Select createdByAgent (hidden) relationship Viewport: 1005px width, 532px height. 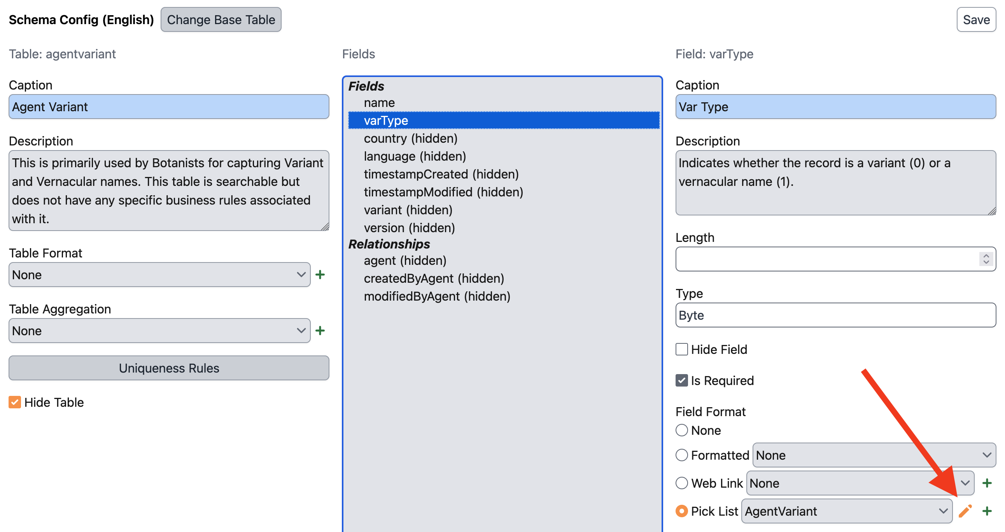[x=434, y=278]
